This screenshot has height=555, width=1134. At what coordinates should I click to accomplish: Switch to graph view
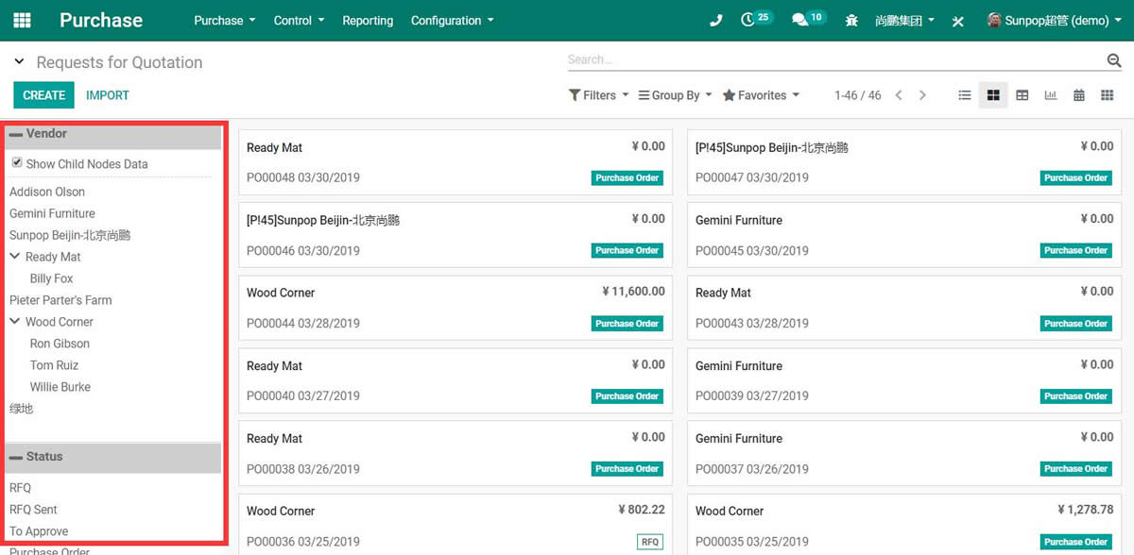click(x=1050, y=95)
